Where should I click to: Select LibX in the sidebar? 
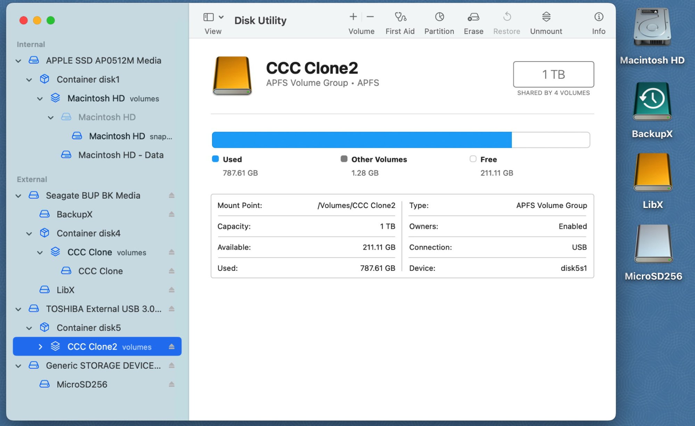[65, 290]
